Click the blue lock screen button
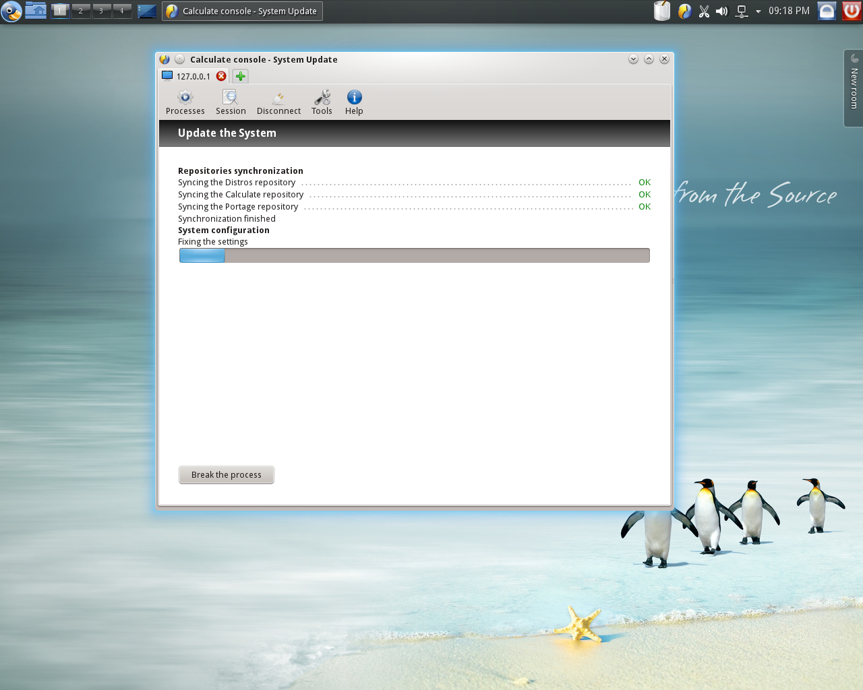Viewport: 863px width, 690px height. pos(827,11)
